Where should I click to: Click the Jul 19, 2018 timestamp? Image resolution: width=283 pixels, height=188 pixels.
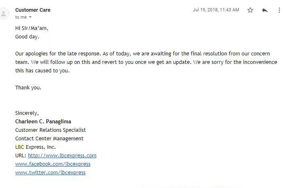216,10
